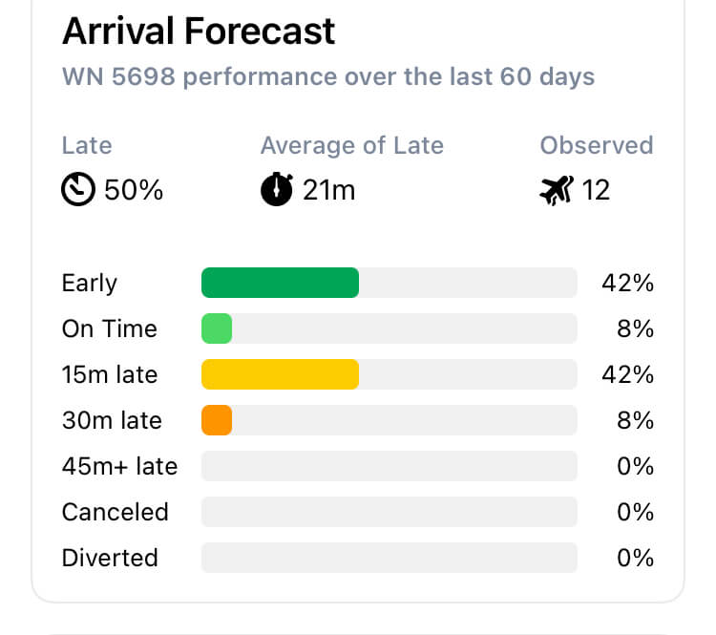This screenshot has width=716, height=635.
Task: Select the yellow 15m late bar
Action: (x=280, y=374)
